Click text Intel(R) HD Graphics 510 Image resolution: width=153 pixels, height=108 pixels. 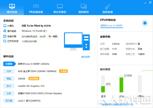pyautogui.click(x=31, y=86)
